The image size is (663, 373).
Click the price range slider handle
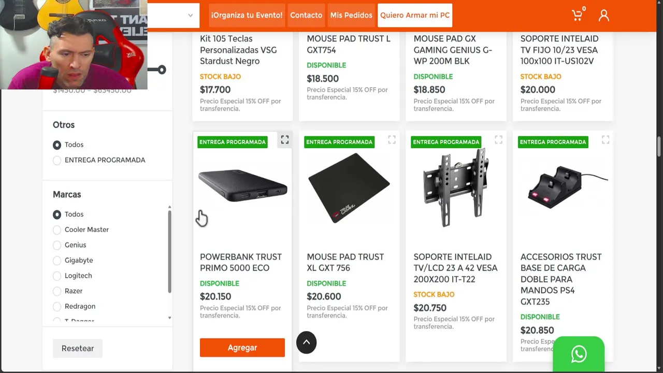point(162,69)
